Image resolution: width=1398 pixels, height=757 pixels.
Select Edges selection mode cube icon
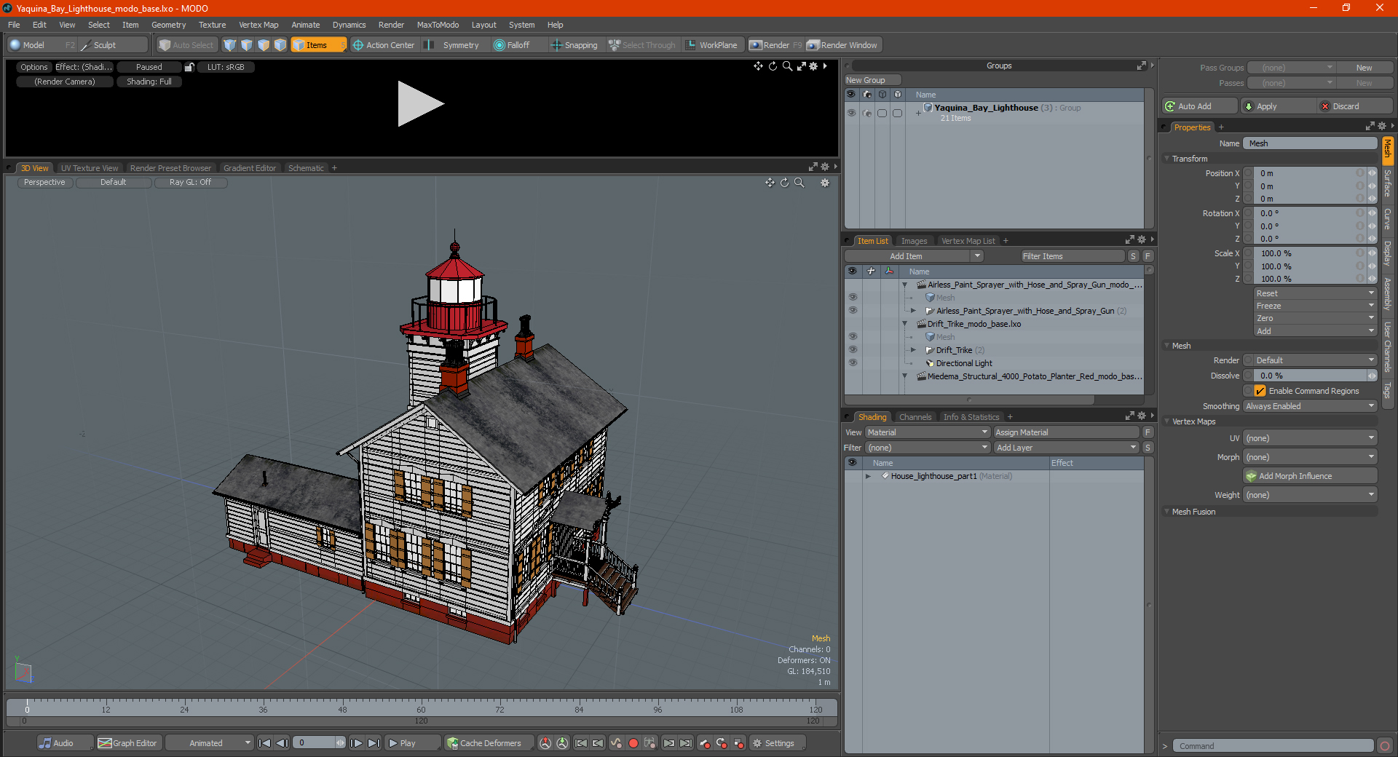point(247,45)
